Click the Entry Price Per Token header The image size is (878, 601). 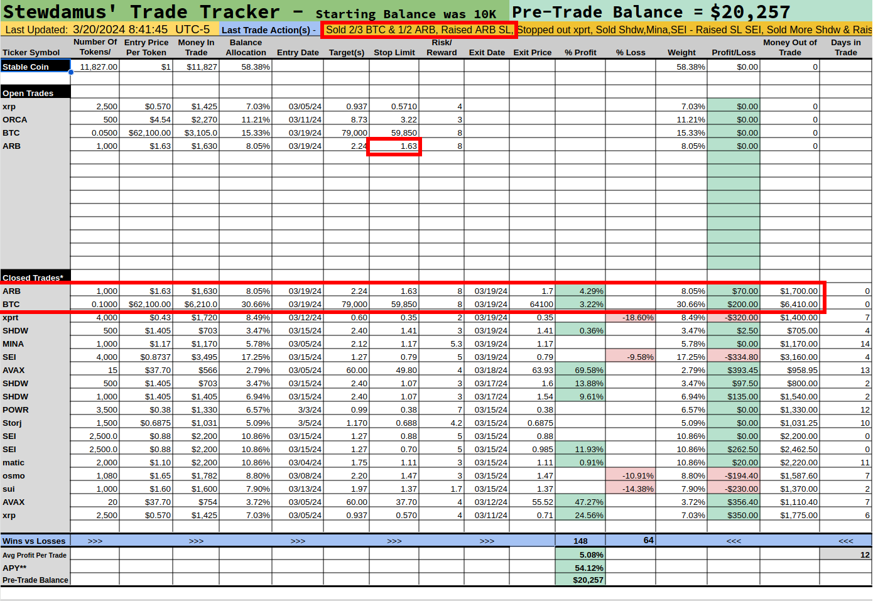[x=146, y=48]
